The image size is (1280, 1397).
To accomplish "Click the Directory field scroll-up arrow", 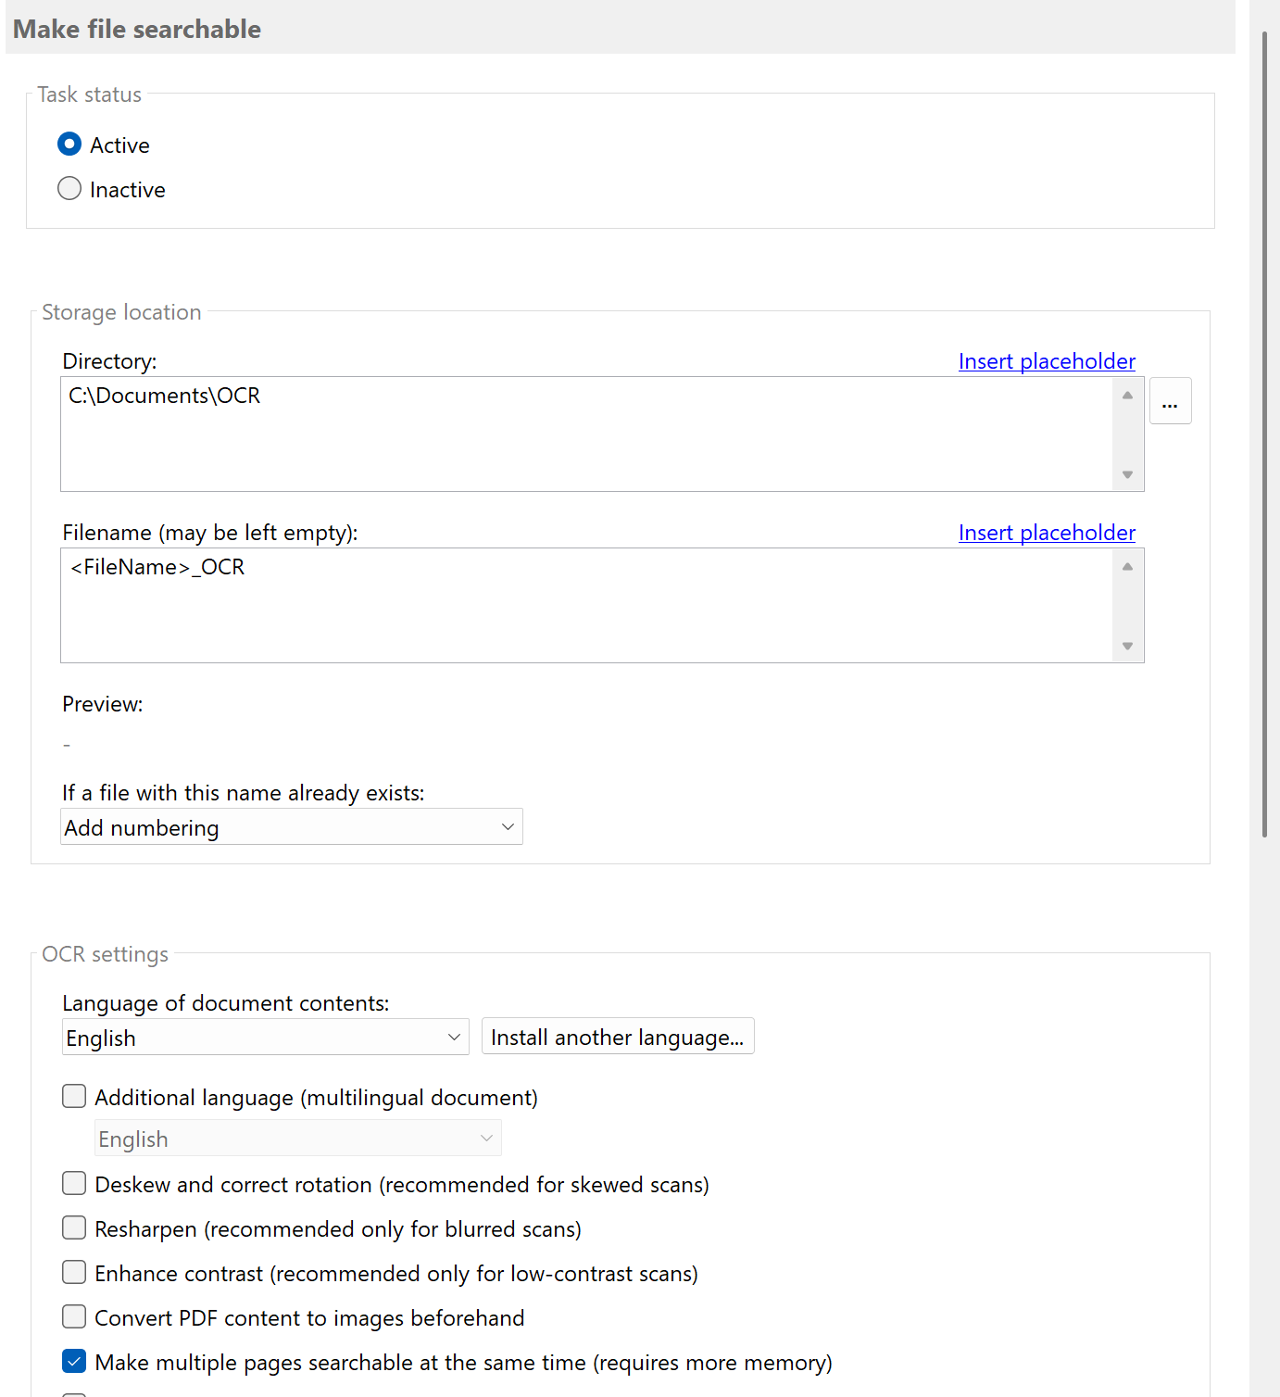I will point(1127,395).
